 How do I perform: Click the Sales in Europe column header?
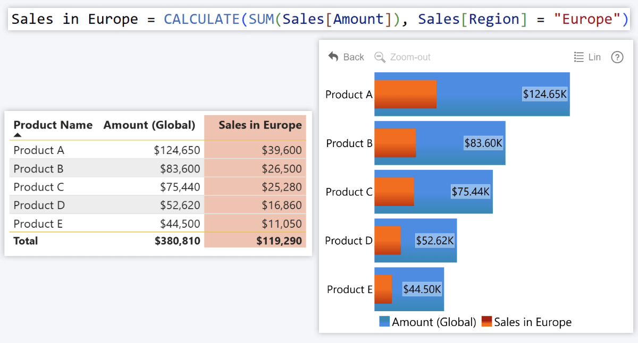(260, 125)
